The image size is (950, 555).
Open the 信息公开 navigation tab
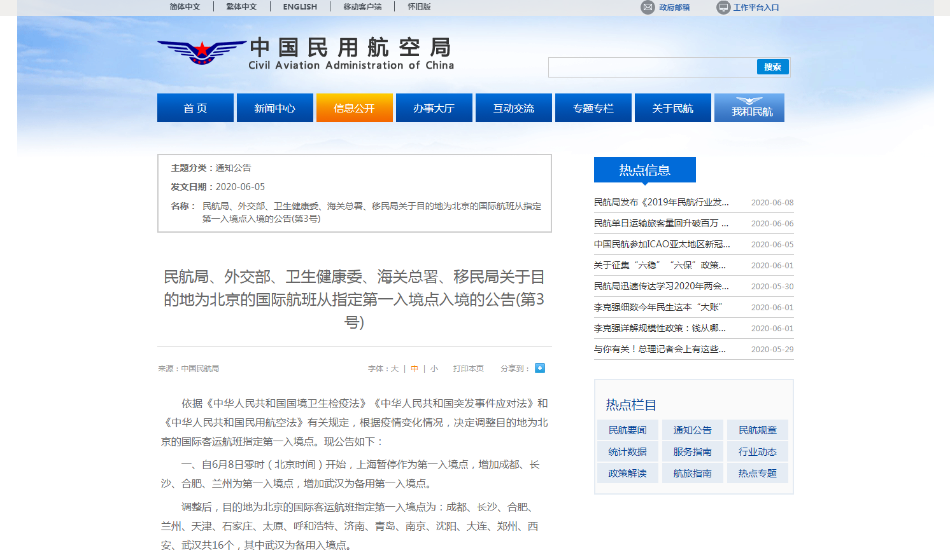pyautogui.click(x=354, y=108)
